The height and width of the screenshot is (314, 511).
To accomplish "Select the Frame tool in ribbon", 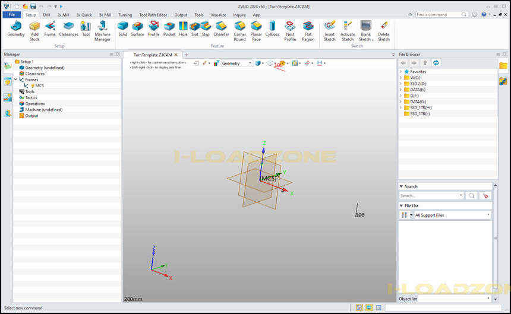I will click(x=50, y=29).
